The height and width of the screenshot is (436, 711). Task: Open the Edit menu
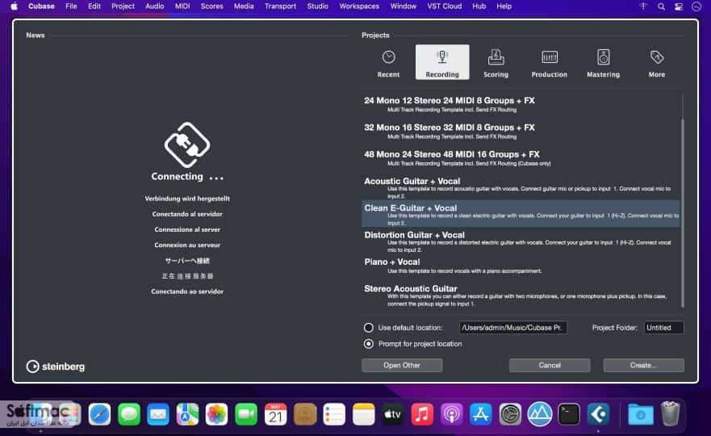pos(94,6)
